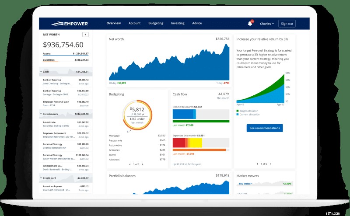350x216 pixels.
Task: Show next recommendation card arrow
Action: coord(270,164)
